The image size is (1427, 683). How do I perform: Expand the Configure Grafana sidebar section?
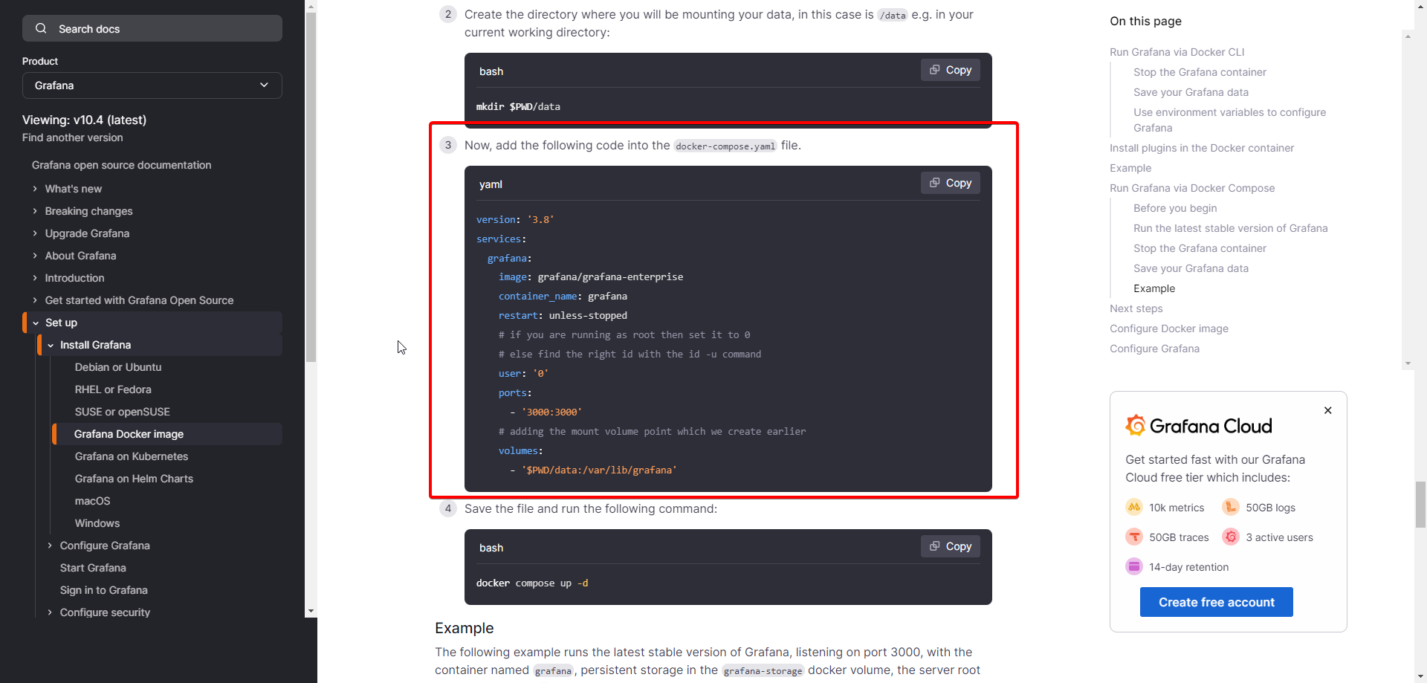(50, 546)
